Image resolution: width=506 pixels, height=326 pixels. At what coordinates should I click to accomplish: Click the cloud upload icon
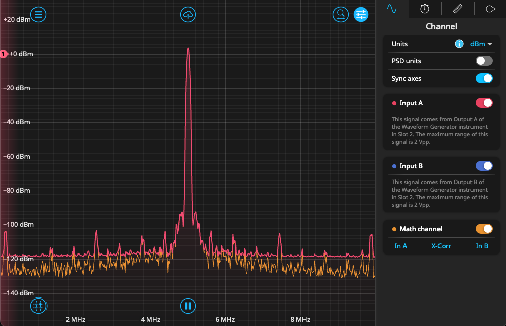coord(188,15)
